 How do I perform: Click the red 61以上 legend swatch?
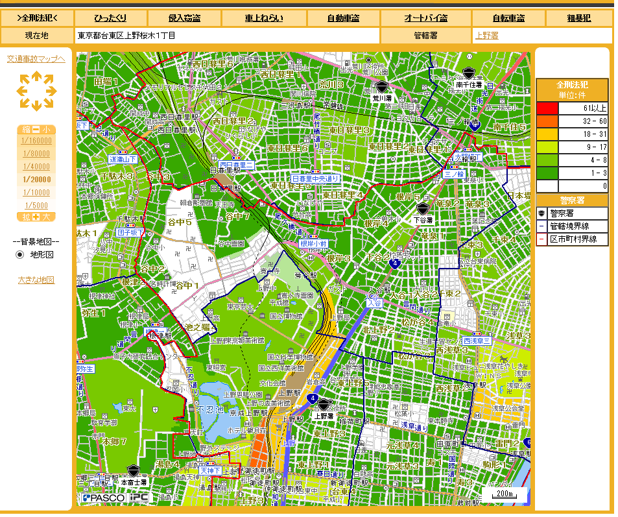[x=547, y=108]
